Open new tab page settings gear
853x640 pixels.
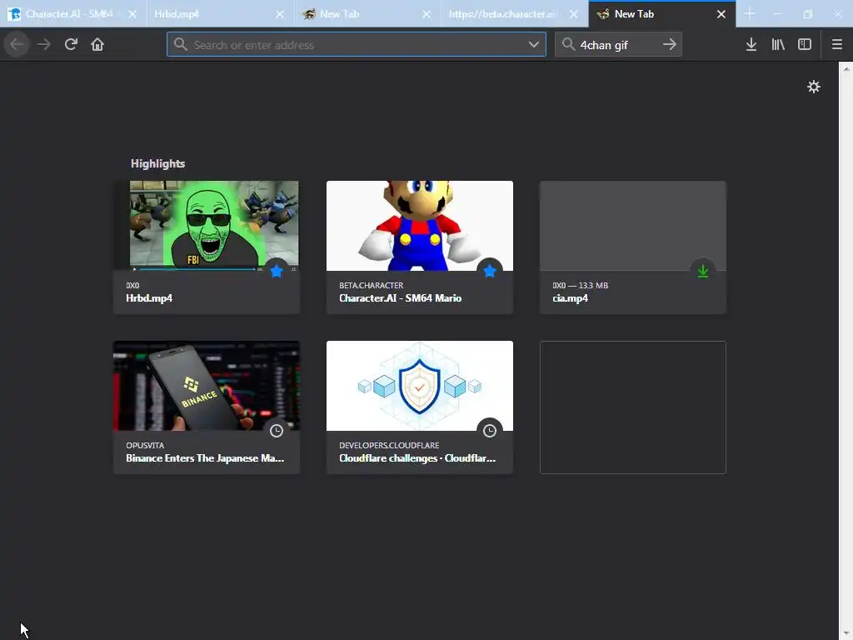click(x=813, y=87)
